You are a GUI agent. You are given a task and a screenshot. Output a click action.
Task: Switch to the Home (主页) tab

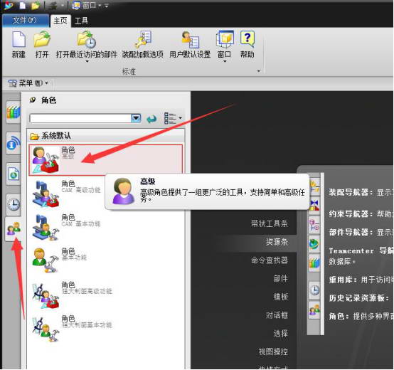click(x=60, y=21)
